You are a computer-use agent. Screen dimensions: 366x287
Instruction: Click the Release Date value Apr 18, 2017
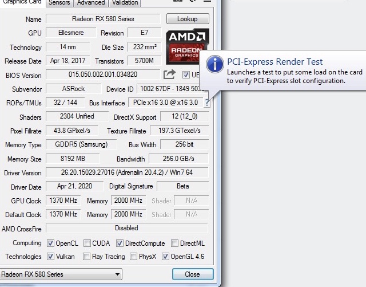(x=67, y=61)
